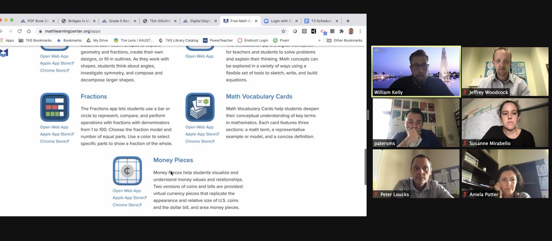Click the Money Pieces heading link

(x=173, y=160)
